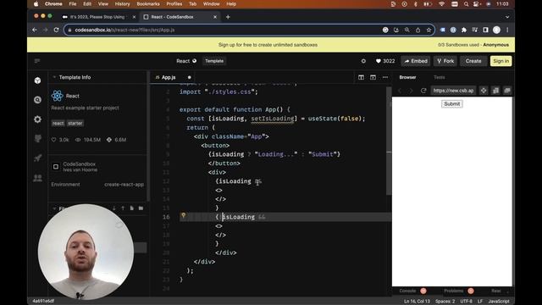This screenshot has width=542, height=305.
Task: Open preview in new window icon
Action: 507,91
